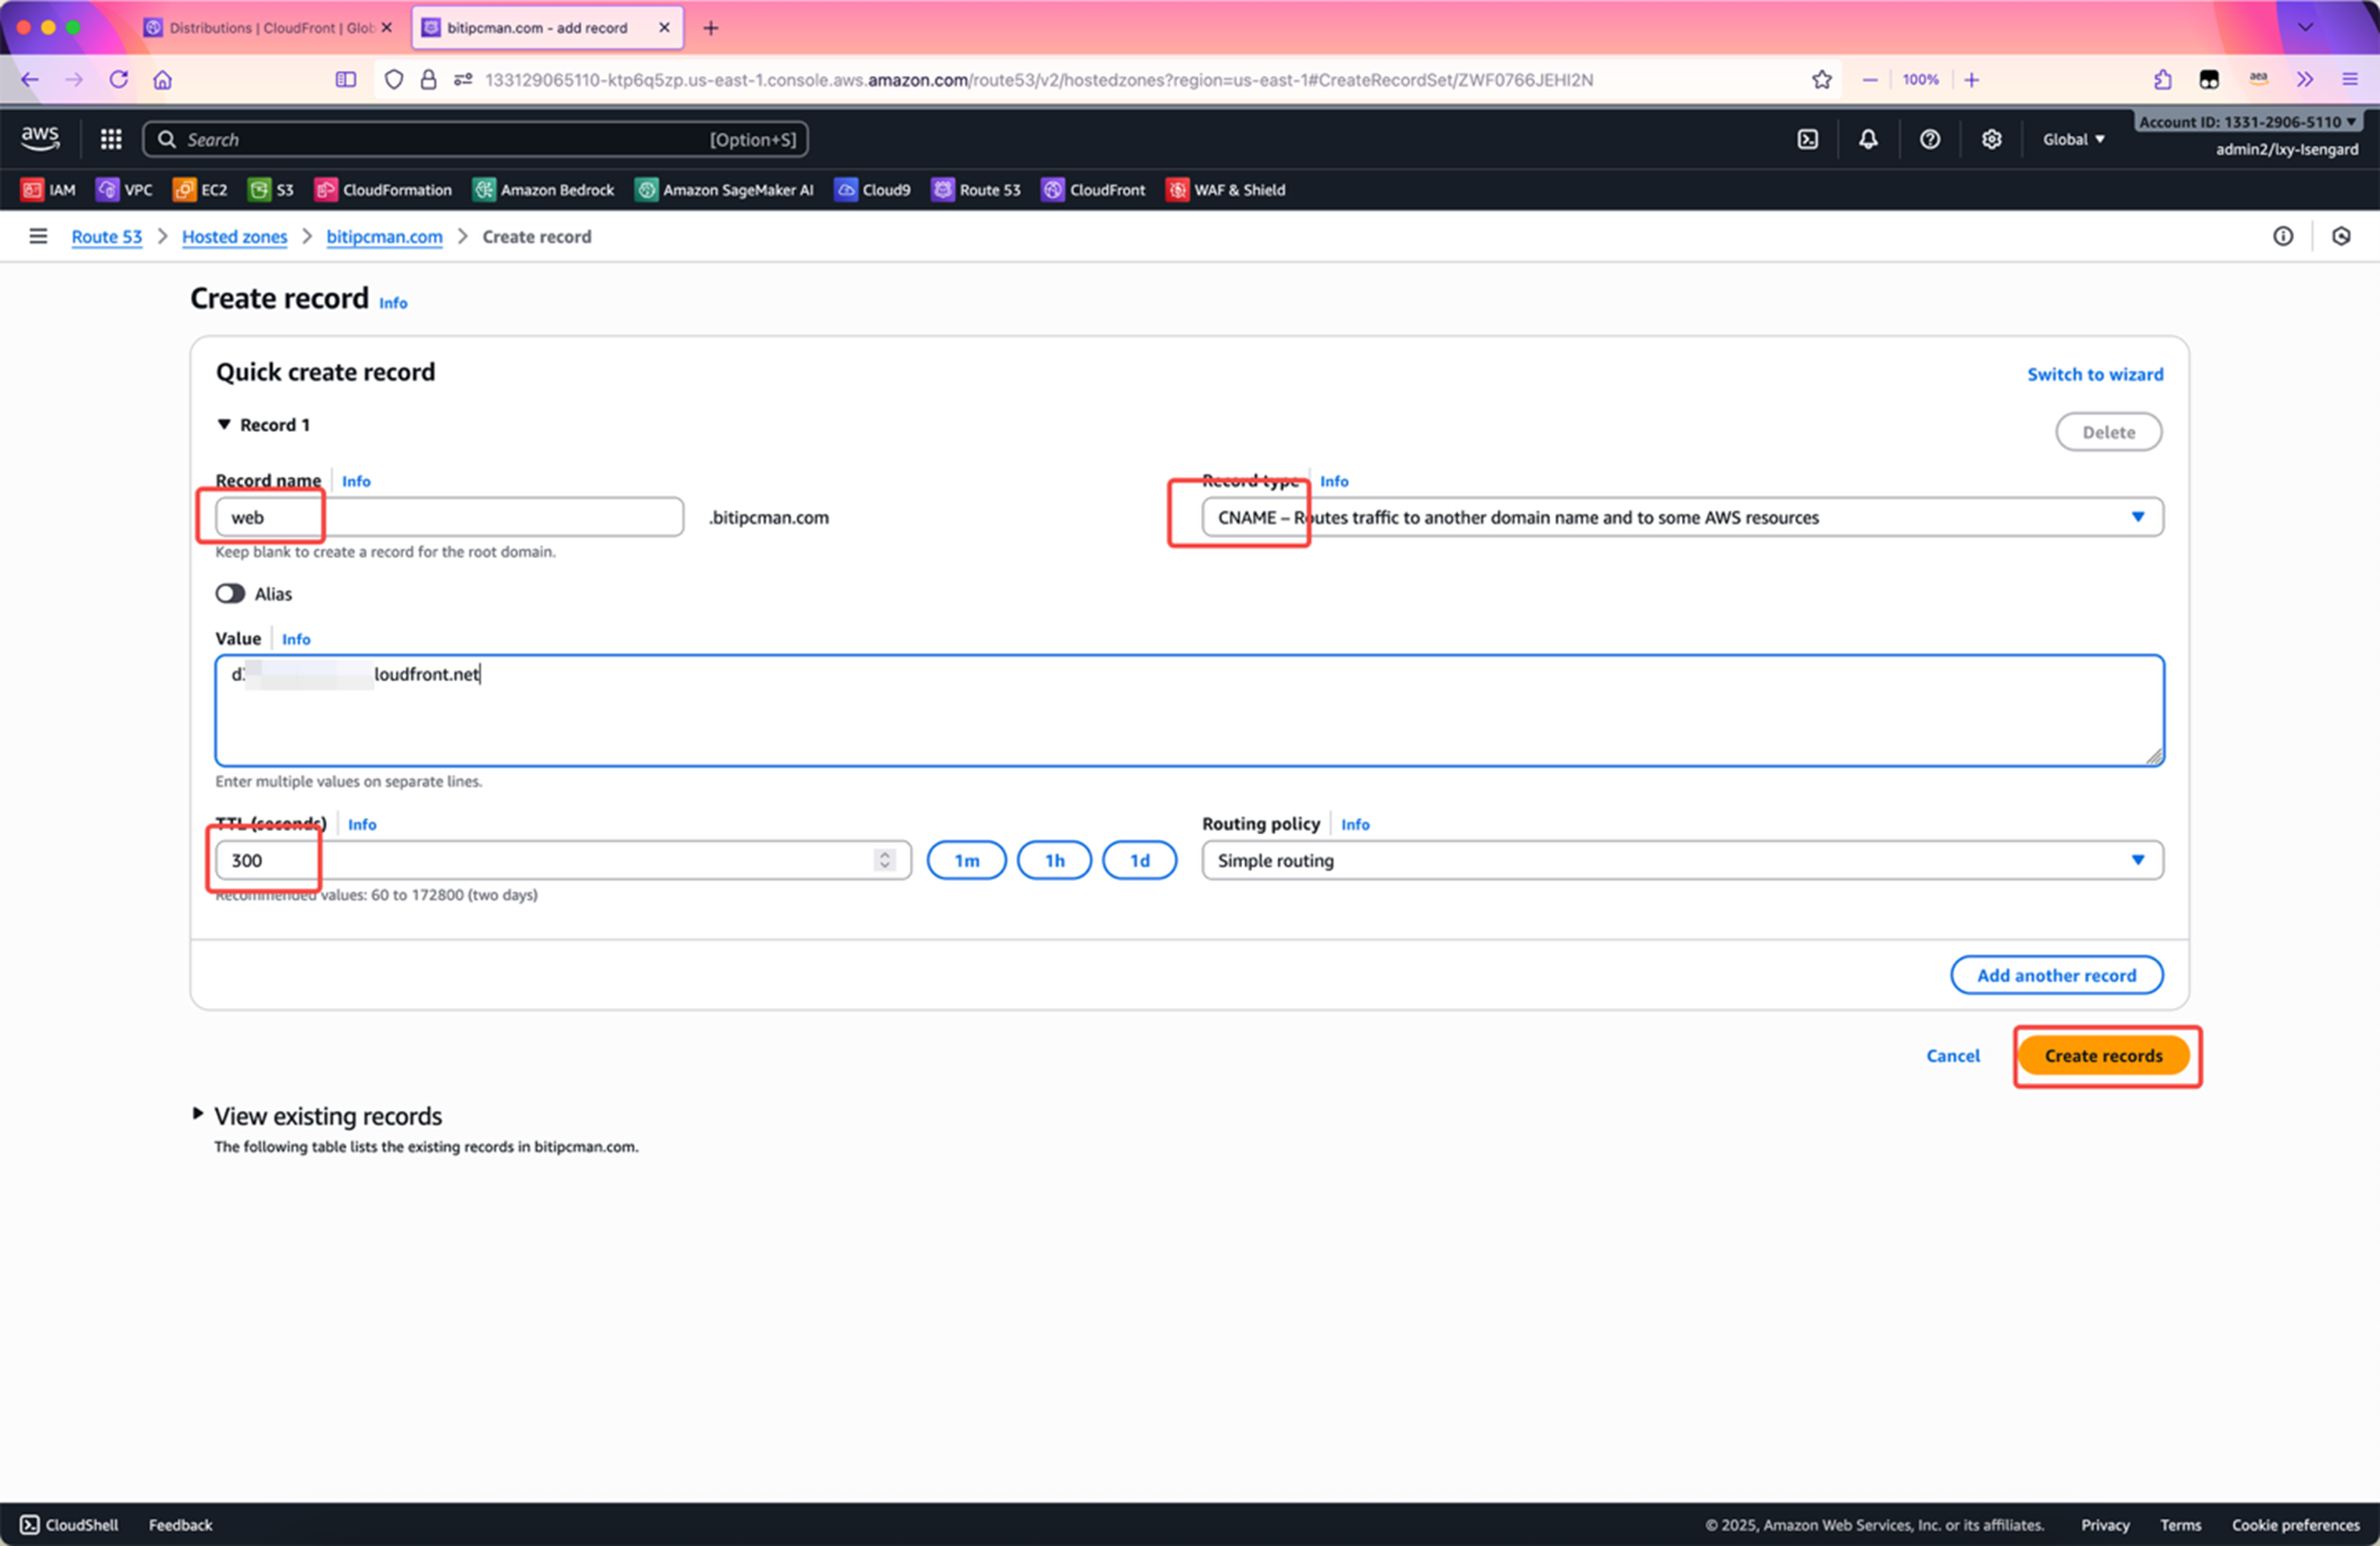Open CloudShell from the top bar
This screenshot has height=1546, width=2380.
tap(1807, 139)
